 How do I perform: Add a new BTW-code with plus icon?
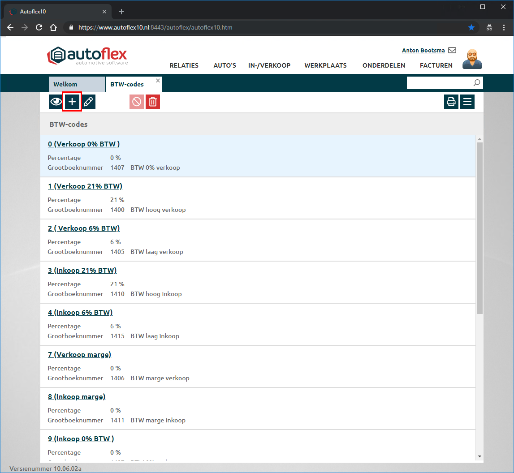pyautogui.click(x=72, y=102)
